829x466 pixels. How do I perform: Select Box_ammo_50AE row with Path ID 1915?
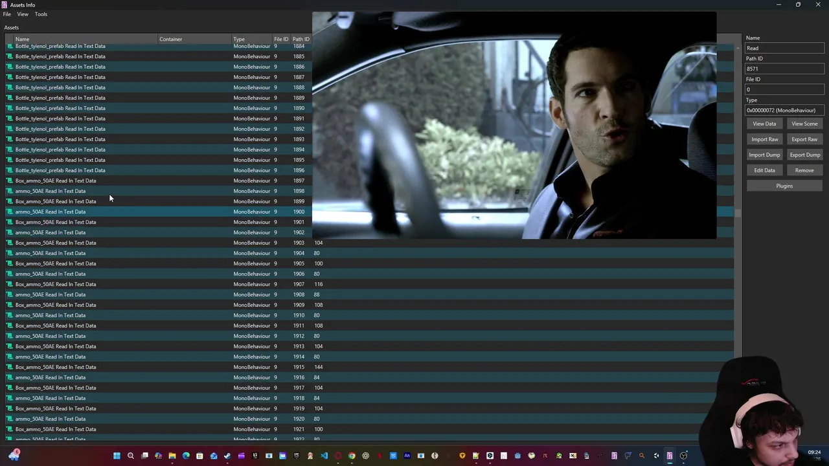[x=369, y=367]
